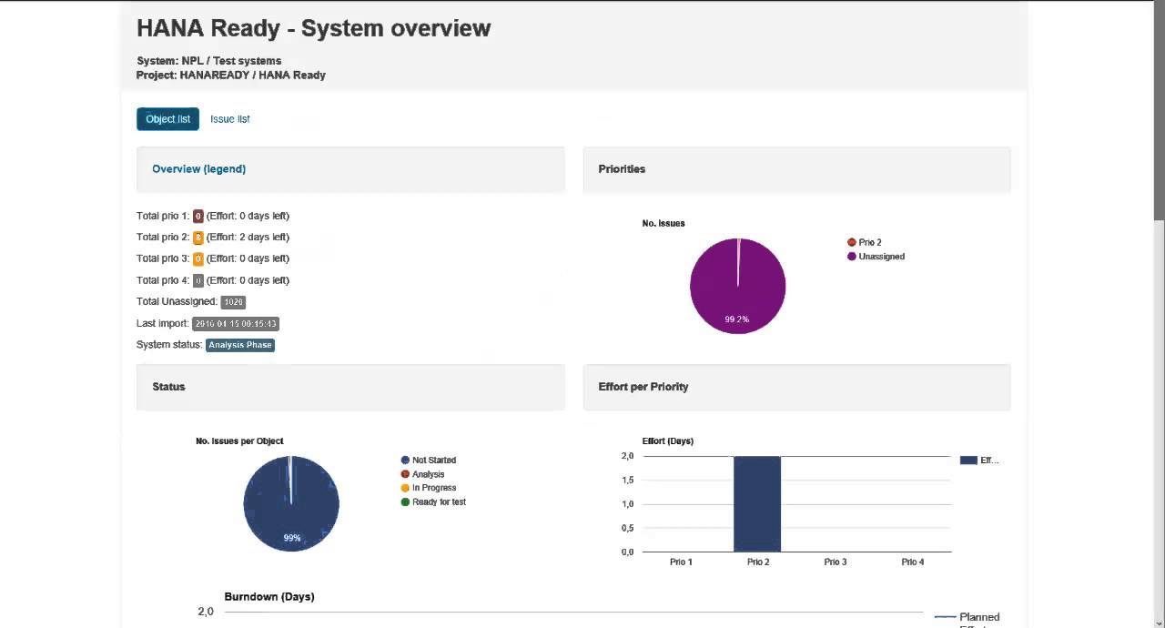Select the Unassigned legend marker
1165x628 pixels.
852,257
